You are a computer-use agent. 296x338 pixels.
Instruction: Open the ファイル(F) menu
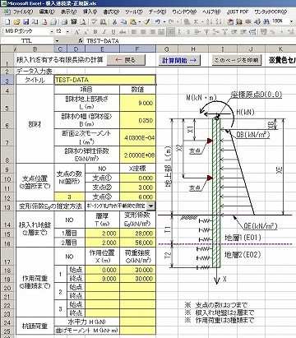pyautogui.click(x=23, y=12)
